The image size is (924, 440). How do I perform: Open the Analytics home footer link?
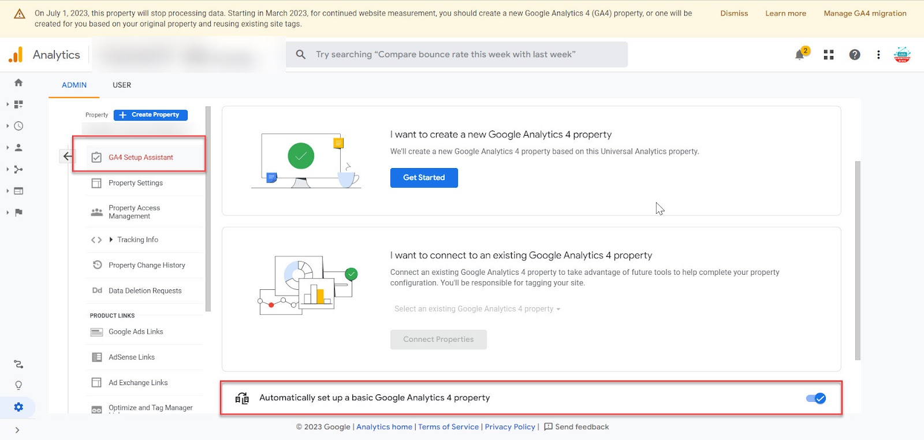384,427
